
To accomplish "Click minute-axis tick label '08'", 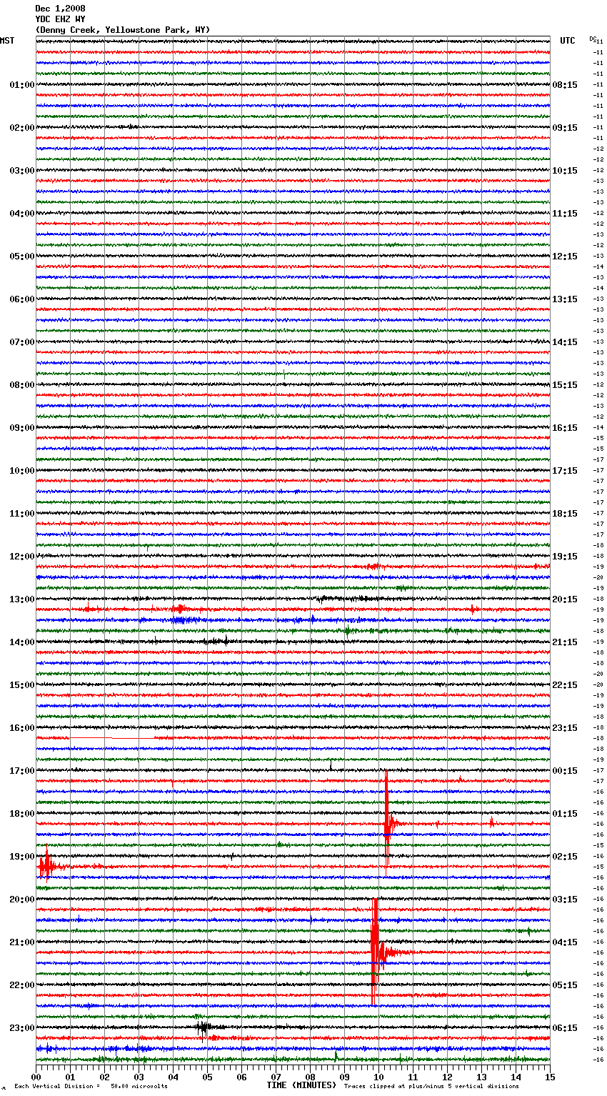I will pyautogui.click(x=310, y=1077).
